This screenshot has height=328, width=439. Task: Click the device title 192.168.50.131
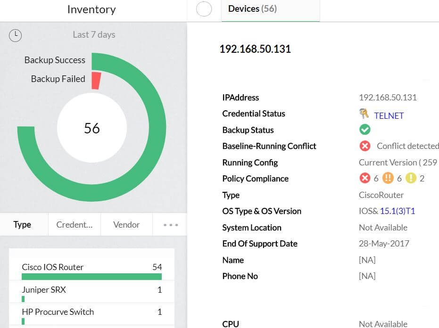click(x=255, y=49)
